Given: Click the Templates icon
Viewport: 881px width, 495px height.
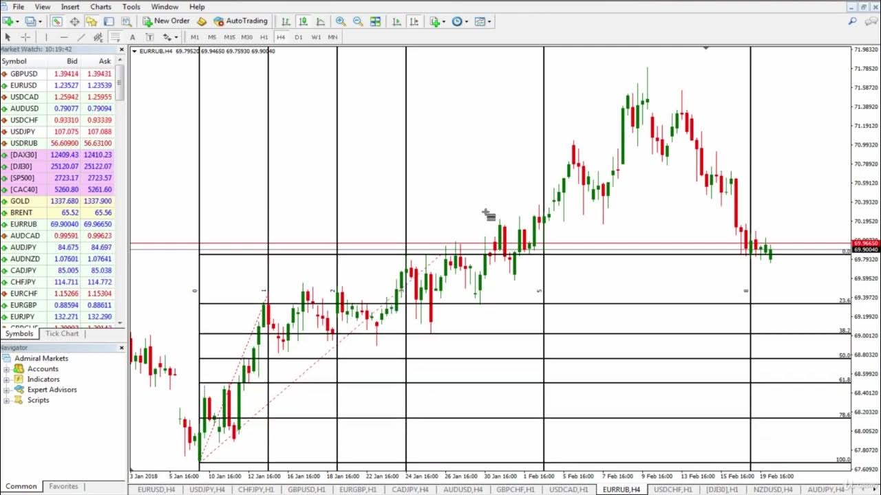Looking at the screenshot, I should 480,21.
